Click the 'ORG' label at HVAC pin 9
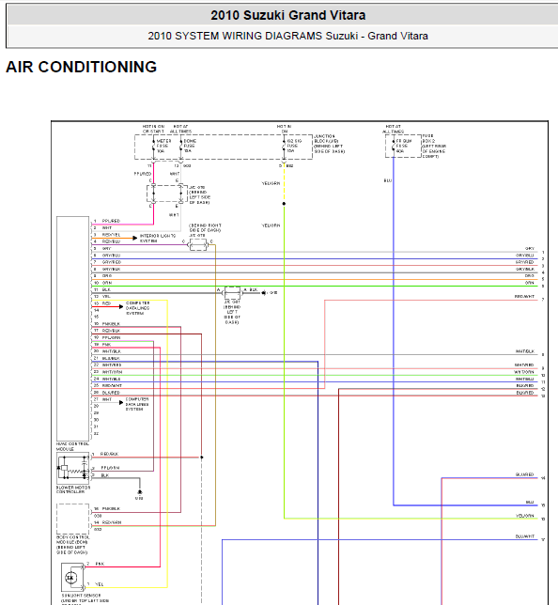Screen dimensions: 558x605 click(107, 276)
